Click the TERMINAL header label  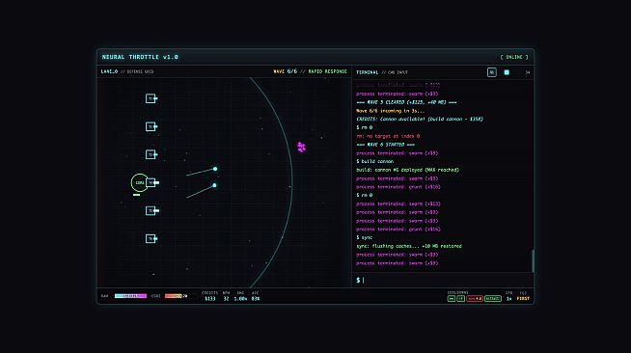(x=367, y=72)
